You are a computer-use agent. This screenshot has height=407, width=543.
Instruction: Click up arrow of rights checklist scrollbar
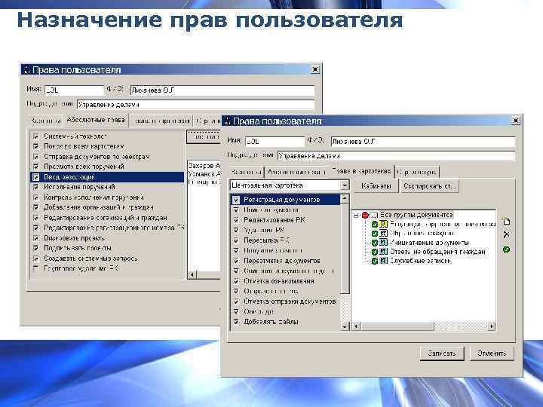(x=345, y=199)
